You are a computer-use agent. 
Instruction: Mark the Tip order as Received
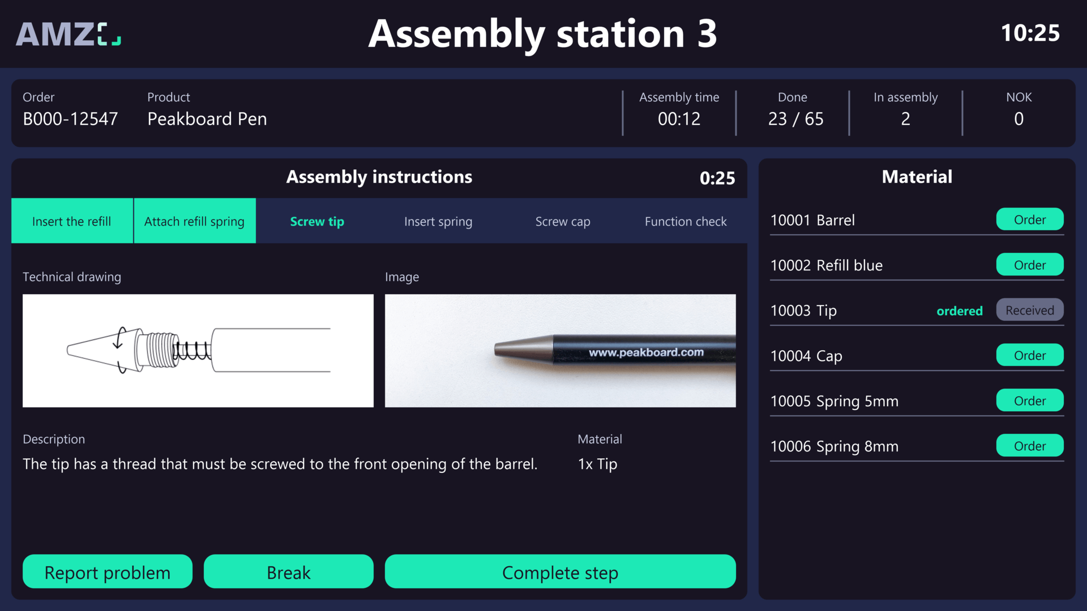pos(1029,310)
